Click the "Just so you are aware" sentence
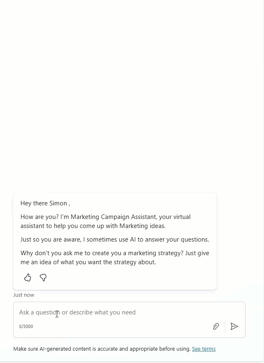Image resolution: width=264 pixels, height=363 pixels. point(115,240)
